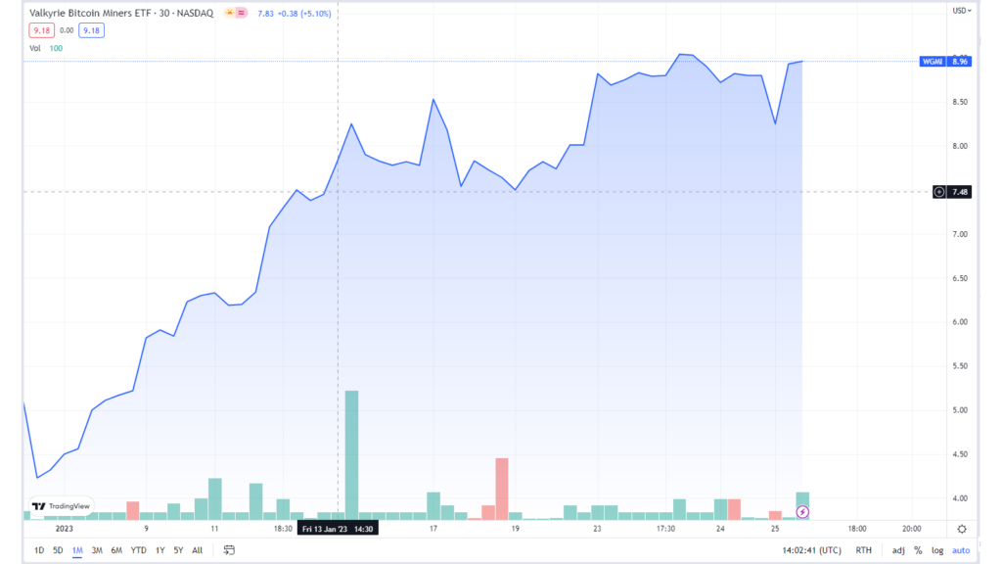Click the tallest red volume bar
The width and height of the screenshot is (1002, 564).
(x=502, y=489)
